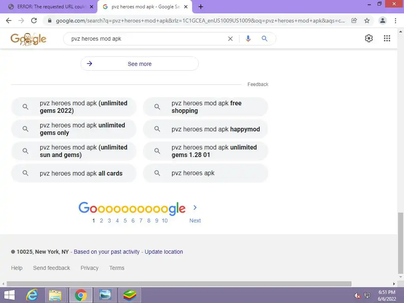Click the Feedback link
404x303 pixels.
coord(258,84)
